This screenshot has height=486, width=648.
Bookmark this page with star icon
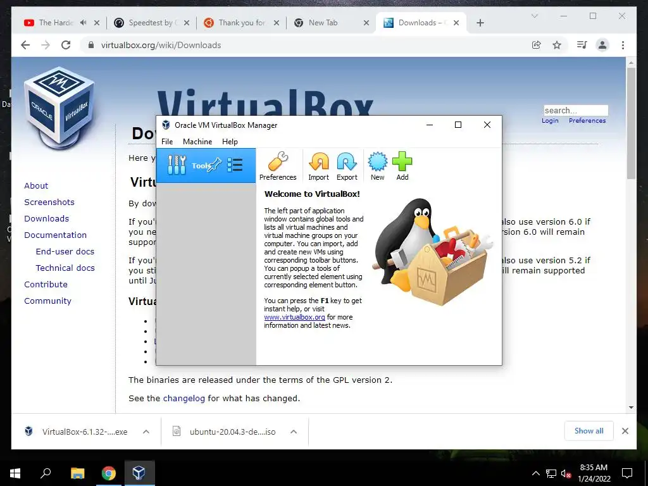tap(557, 45)
